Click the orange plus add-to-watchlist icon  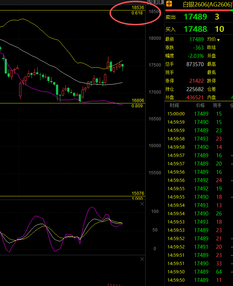click(169, 4)
